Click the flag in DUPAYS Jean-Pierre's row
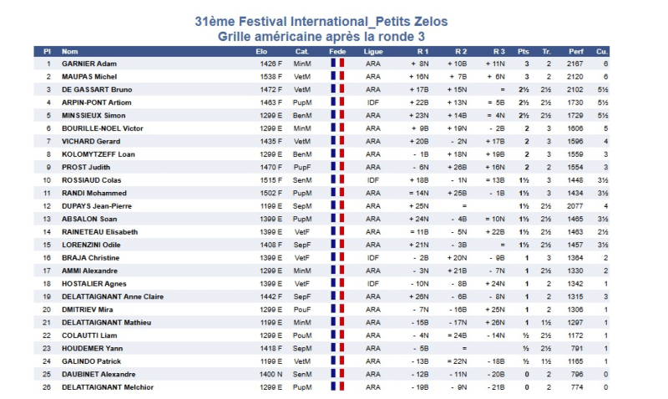Image resolution: width=668 pixels, height=399 pixels. [337, 205]
